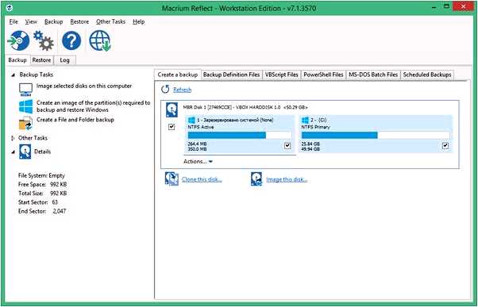Close the Macrium Reflect window

click(463, 6)
